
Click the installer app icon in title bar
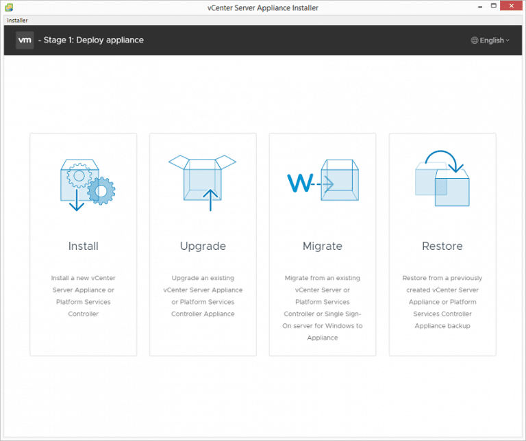pos(9,8)
